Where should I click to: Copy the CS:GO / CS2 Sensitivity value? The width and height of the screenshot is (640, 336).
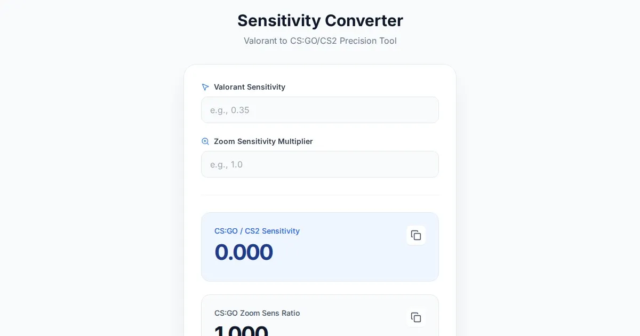(x=416, y=235)
